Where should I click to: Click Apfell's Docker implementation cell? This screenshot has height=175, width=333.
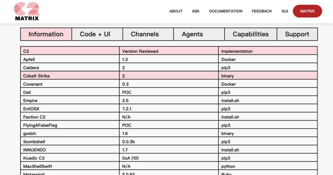coord(268,59)
